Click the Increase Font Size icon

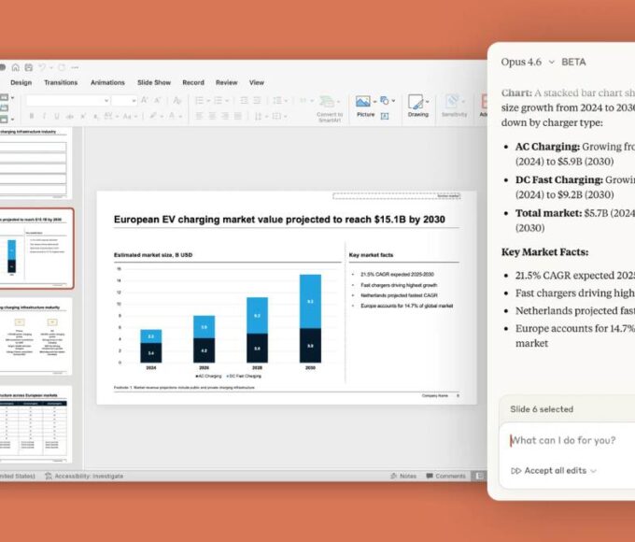(145, 100)
